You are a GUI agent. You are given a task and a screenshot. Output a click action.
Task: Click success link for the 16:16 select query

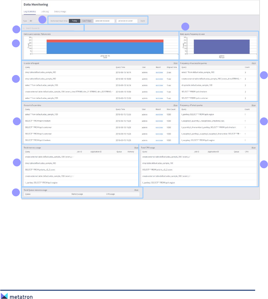tap(159, 85)
